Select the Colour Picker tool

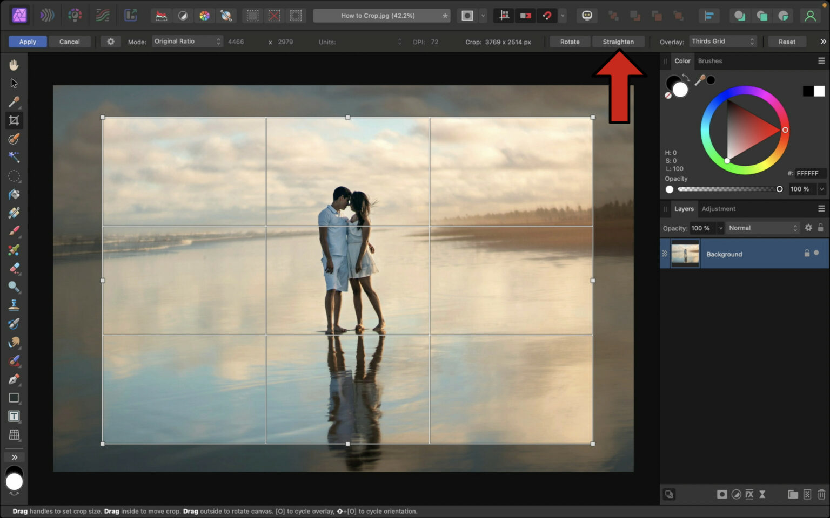pyautogui.click(x=14, y=102)
